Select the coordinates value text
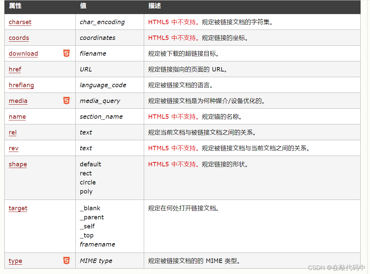Image resolution: width=370 pixels, height=274 pixels. tap(98, 38)
